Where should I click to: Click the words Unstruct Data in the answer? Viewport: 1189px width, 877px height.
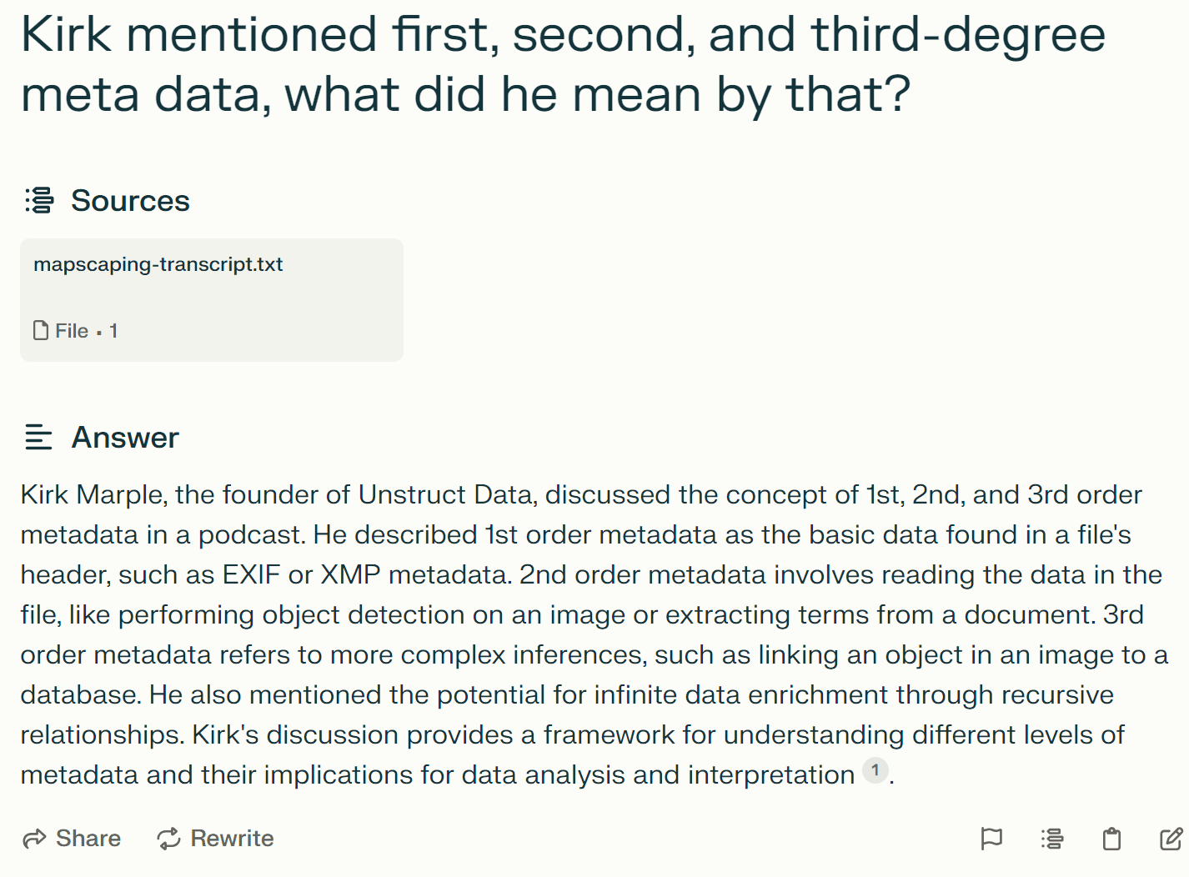[x=445, y=494]
